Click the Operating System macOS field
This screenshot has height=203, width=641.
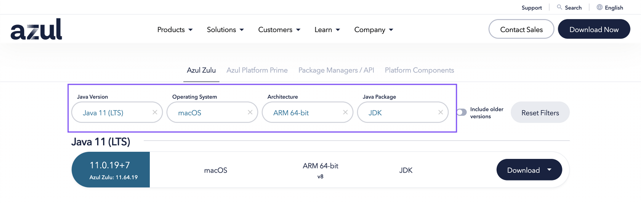205,113
